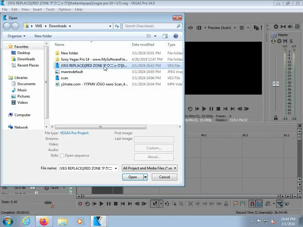Toggle Loop Playback in timeline transport

(87, 204)
